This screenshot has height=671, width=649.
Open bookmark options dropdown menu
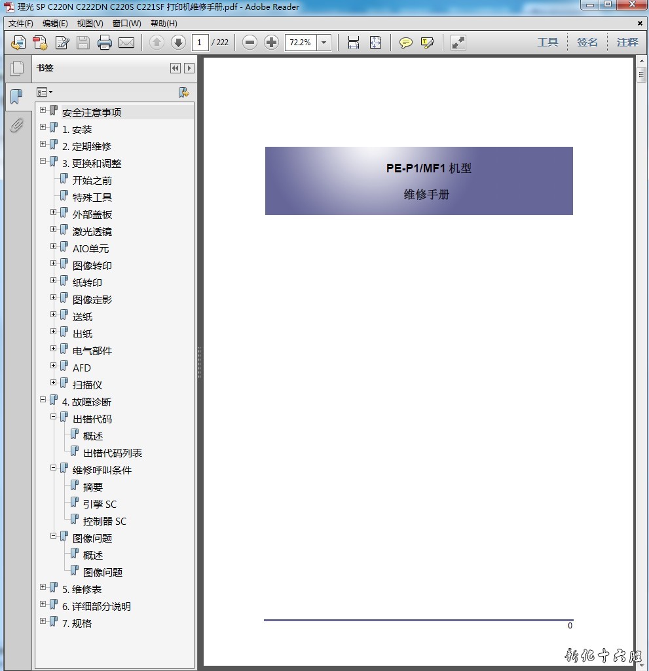point(45,92)
